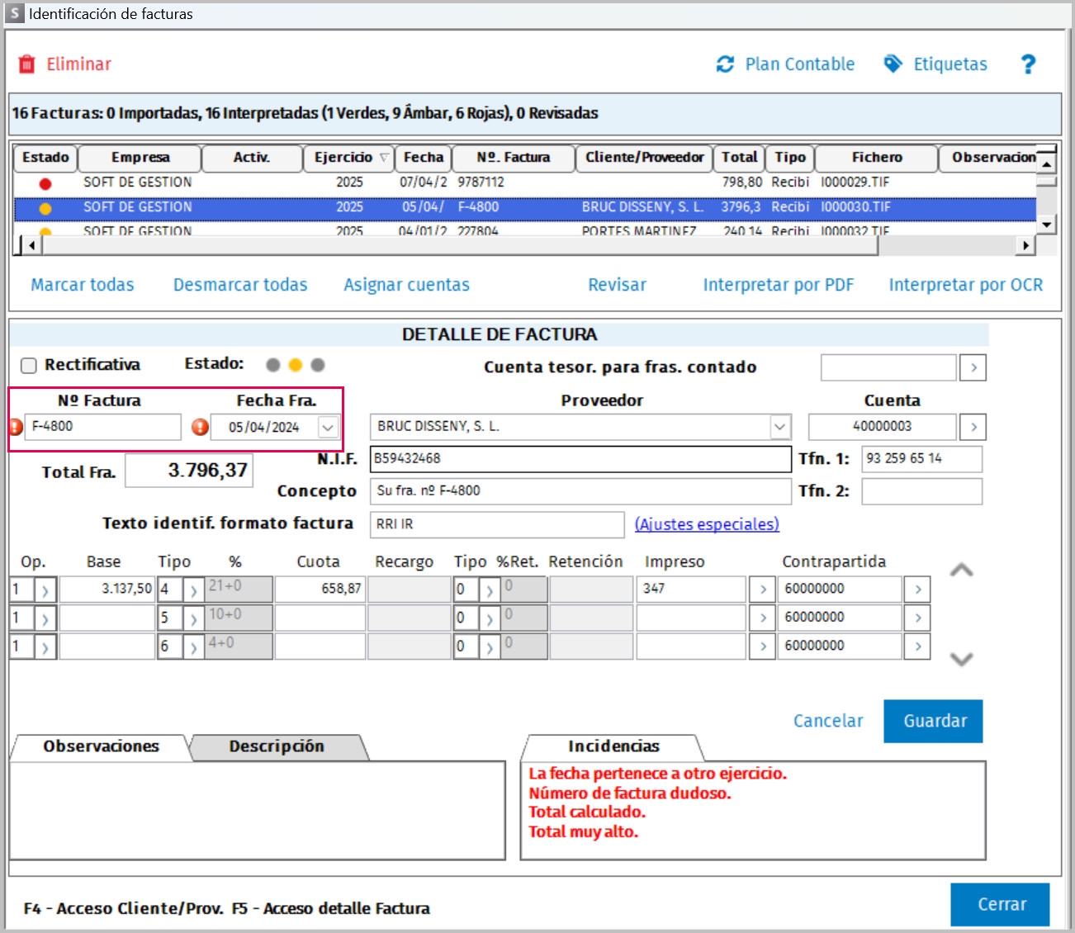This screenshot has height=933, width=1075.
Task: Select the Incidencias tab
Action: click(x=613, y=746)
